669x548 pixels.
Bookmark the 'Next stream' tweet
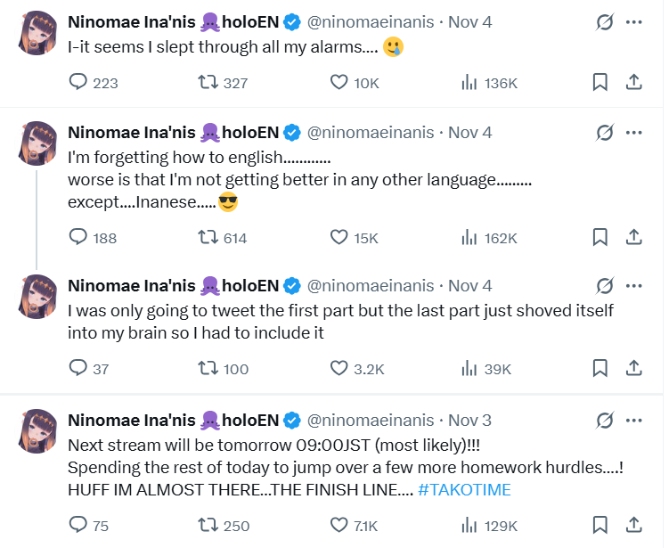point(600,525)
